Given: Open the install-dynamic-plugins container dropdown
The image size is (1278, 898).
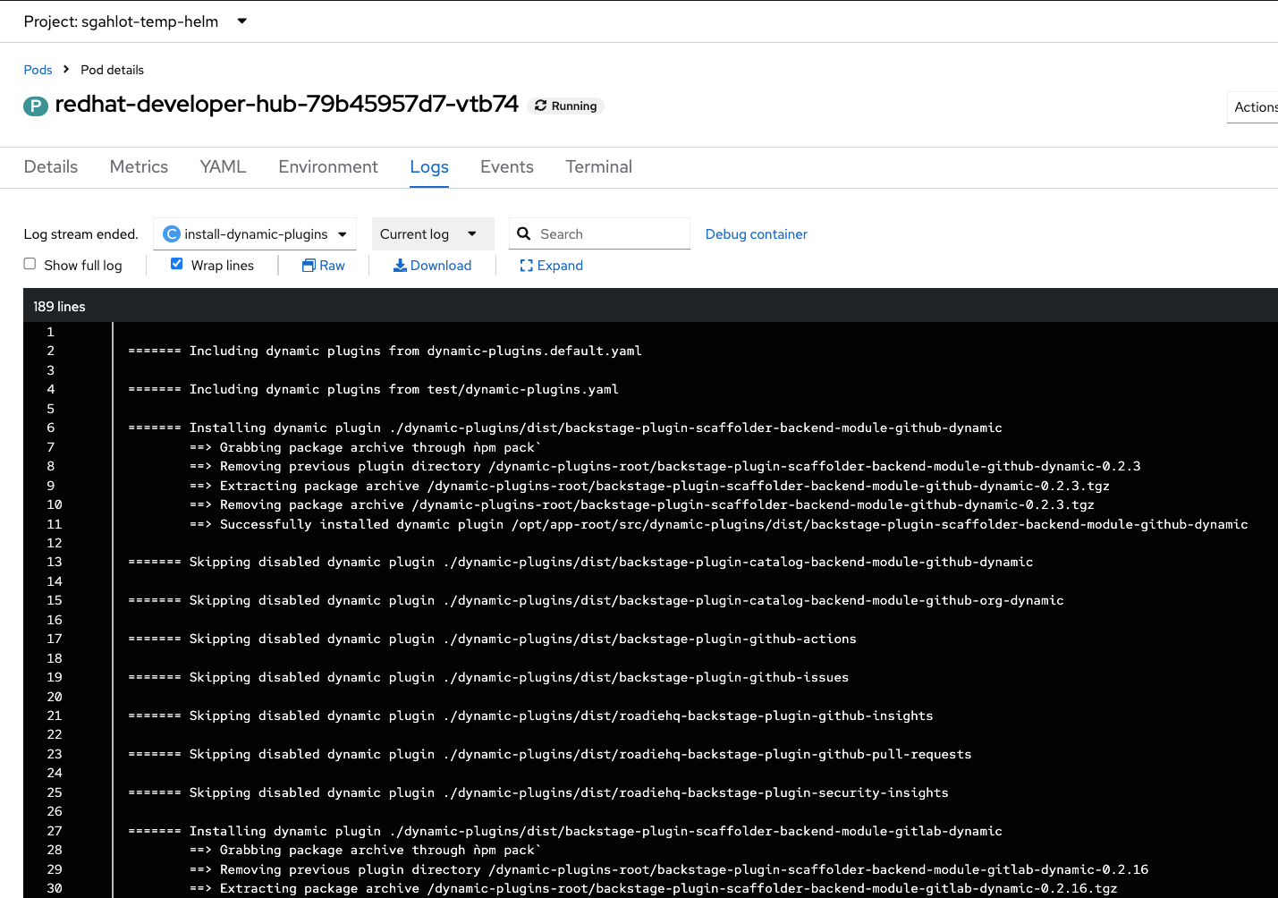Looking at the screenshot, I should coord(255,234).
